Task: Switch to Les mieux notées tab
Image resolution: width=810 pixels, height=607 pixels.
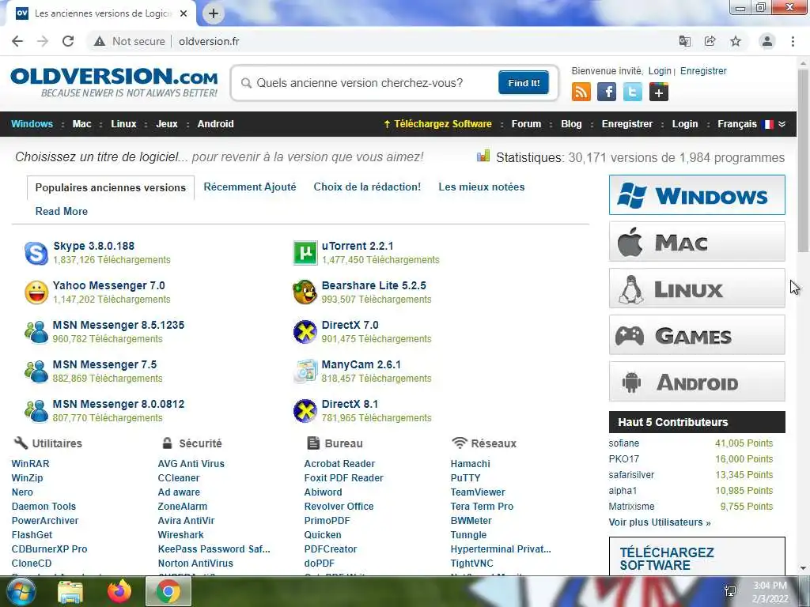Action: [482, 187]
